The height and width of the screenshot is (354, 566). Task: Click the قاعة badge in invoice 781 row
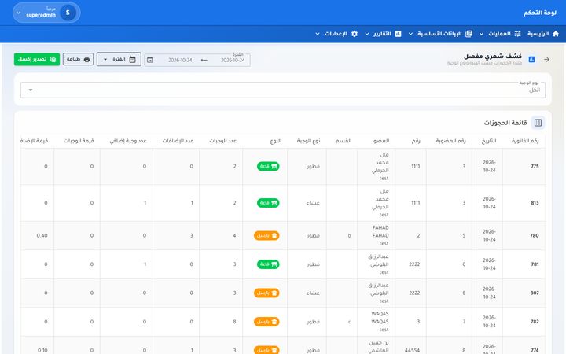click(268, 264)
